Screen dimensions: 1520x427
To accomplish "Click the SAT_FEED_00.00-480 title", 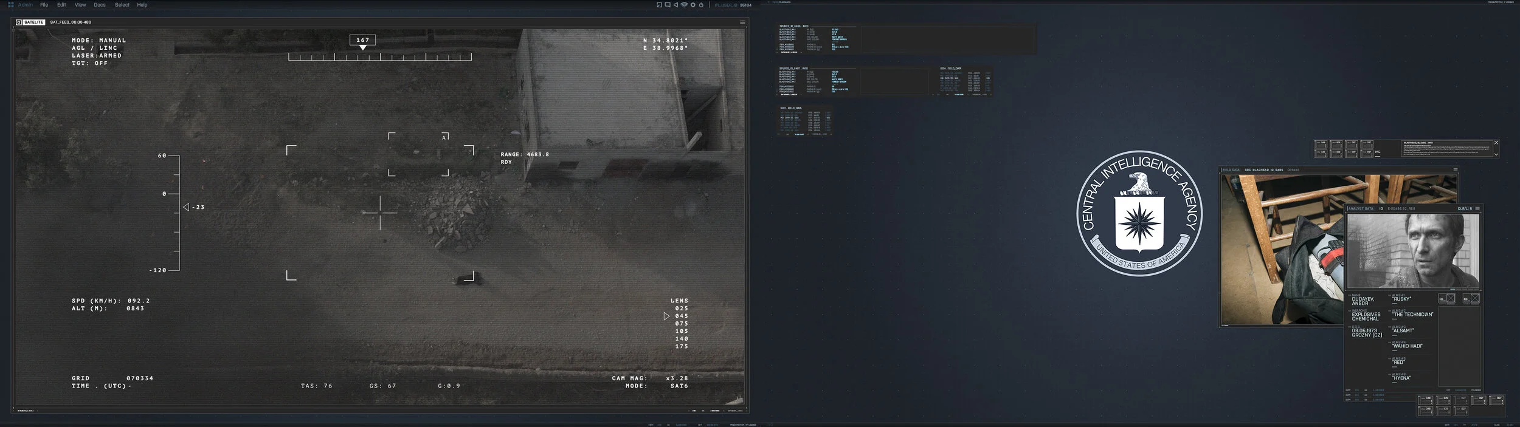I will (71, 22).
